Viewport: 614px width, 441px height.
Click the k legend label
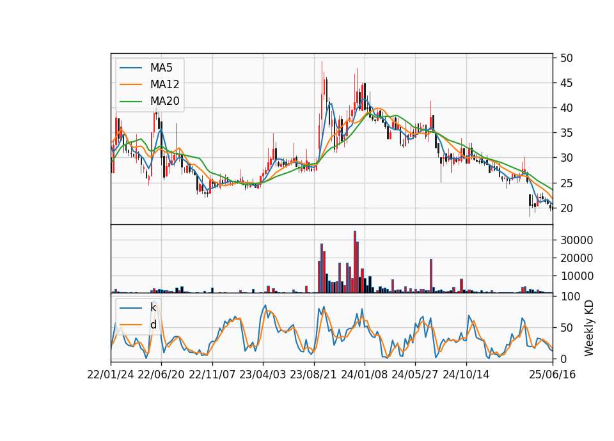pos(153,307)
